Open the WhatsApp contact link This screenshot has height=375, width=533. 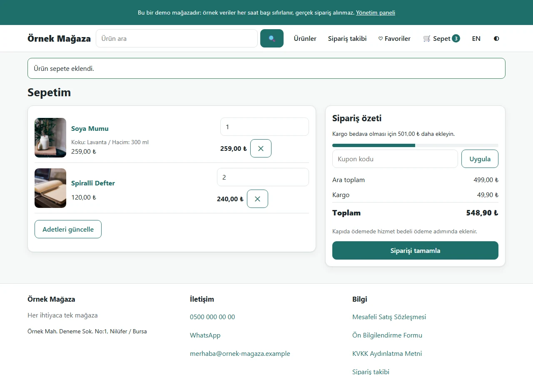click(x=205, y=335)
